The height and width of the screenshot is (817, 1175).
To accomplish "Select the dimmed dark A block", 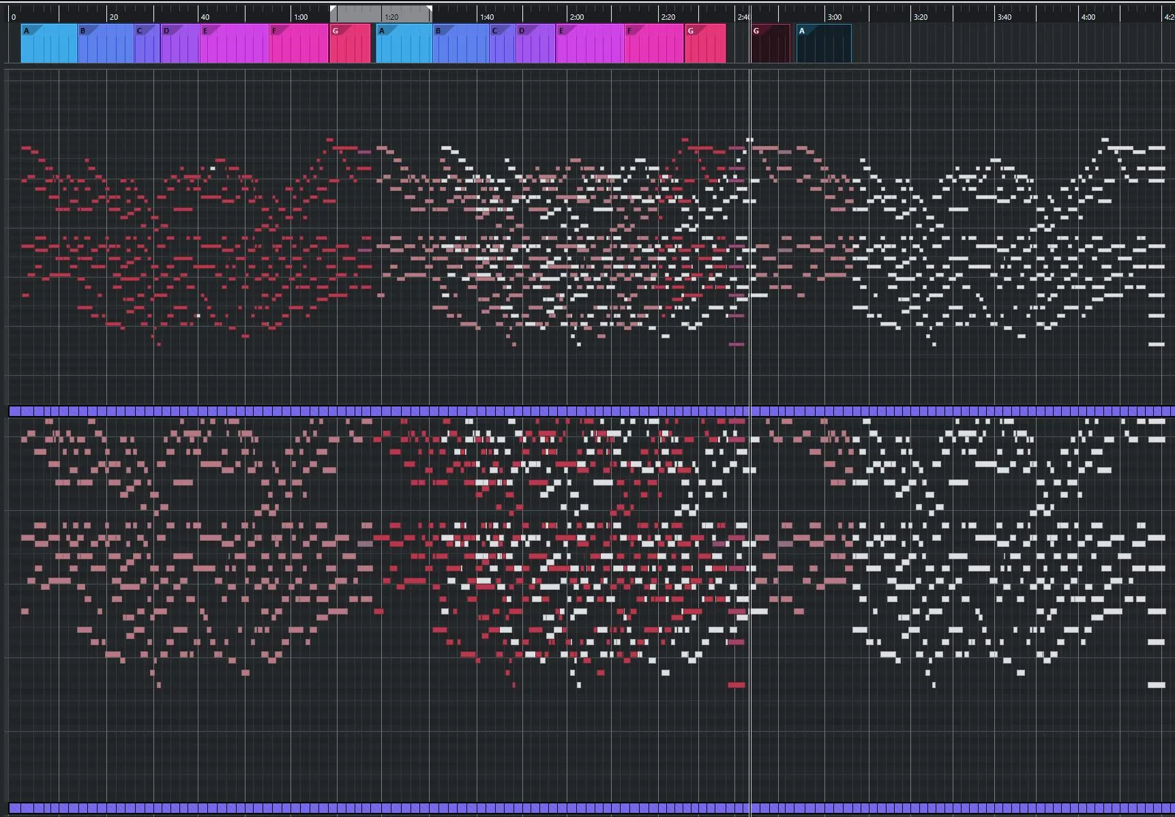I will (x=824, y=44).
